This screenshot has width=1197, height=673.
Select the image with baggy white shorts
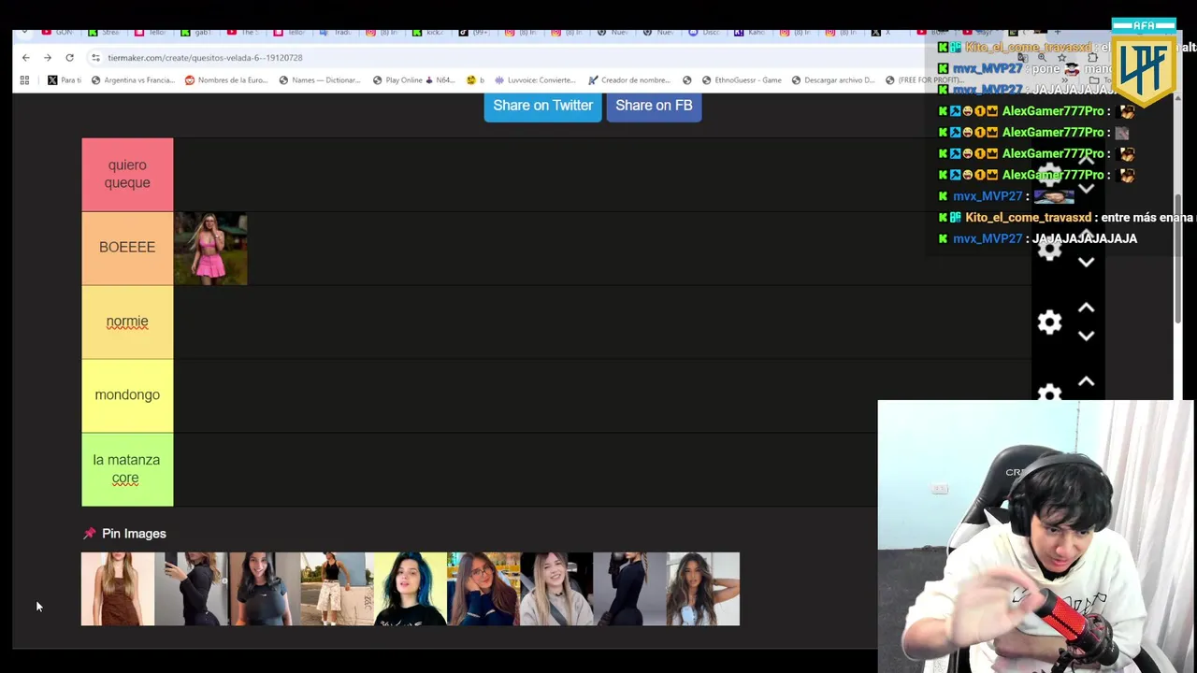pos(338,589)
